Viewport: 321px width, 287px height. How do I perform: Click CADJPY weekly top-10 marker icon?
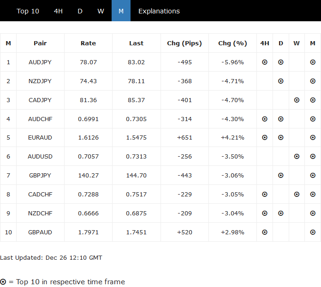coord(297,100)
